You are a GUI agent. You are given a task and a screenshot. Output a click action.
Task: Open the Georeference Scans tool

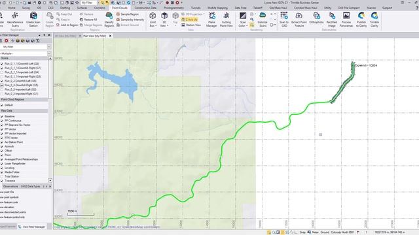point(15,20)
